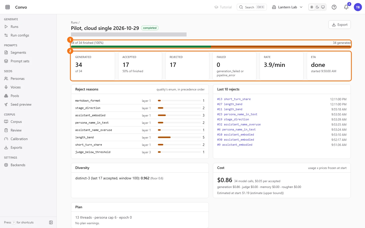Click the run progress bar
Image resolution: width=365 pixels, height=228 pixels.
(211, 47)
